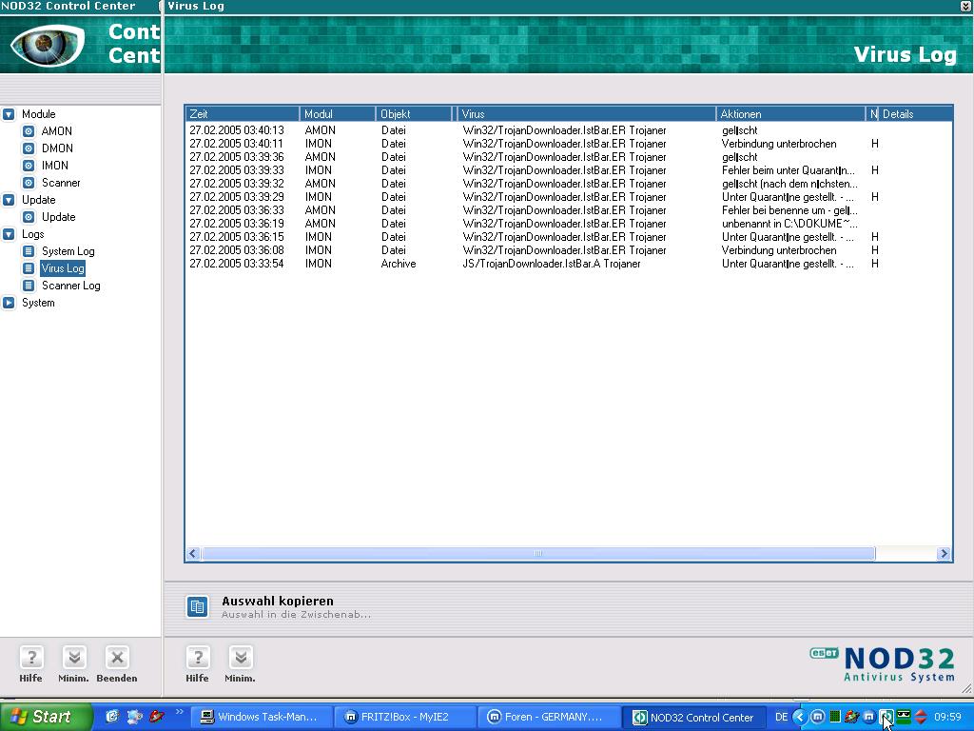Select the JS/TrojanDownloader.IstBar.A Trojaner entry
This screenshot has width=974, height=731.
pos(569,264)
